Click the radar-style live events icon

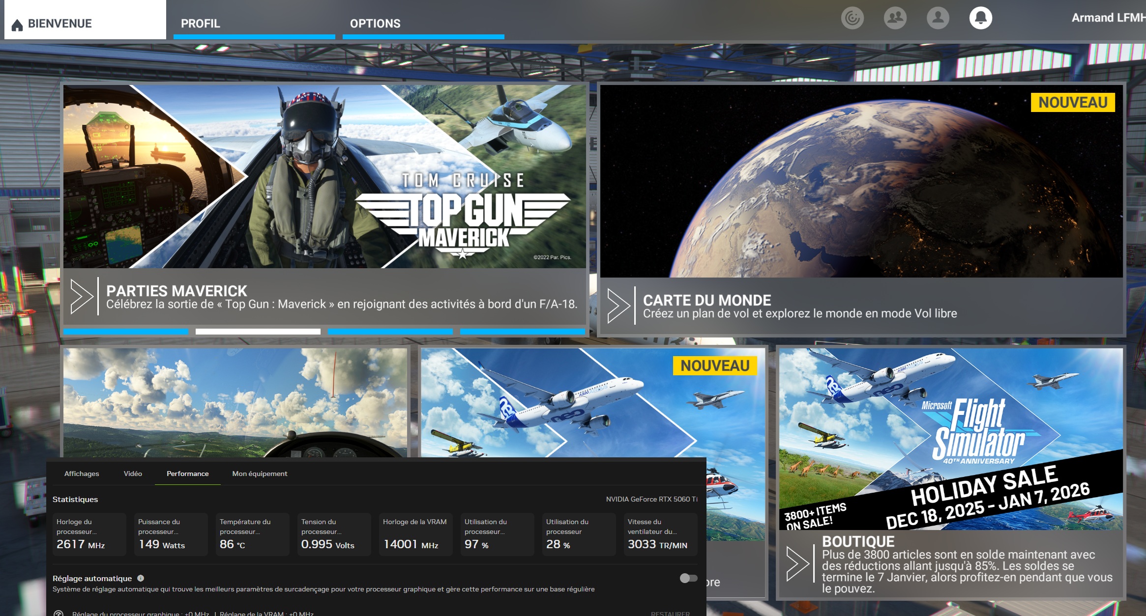pos(852,19)
